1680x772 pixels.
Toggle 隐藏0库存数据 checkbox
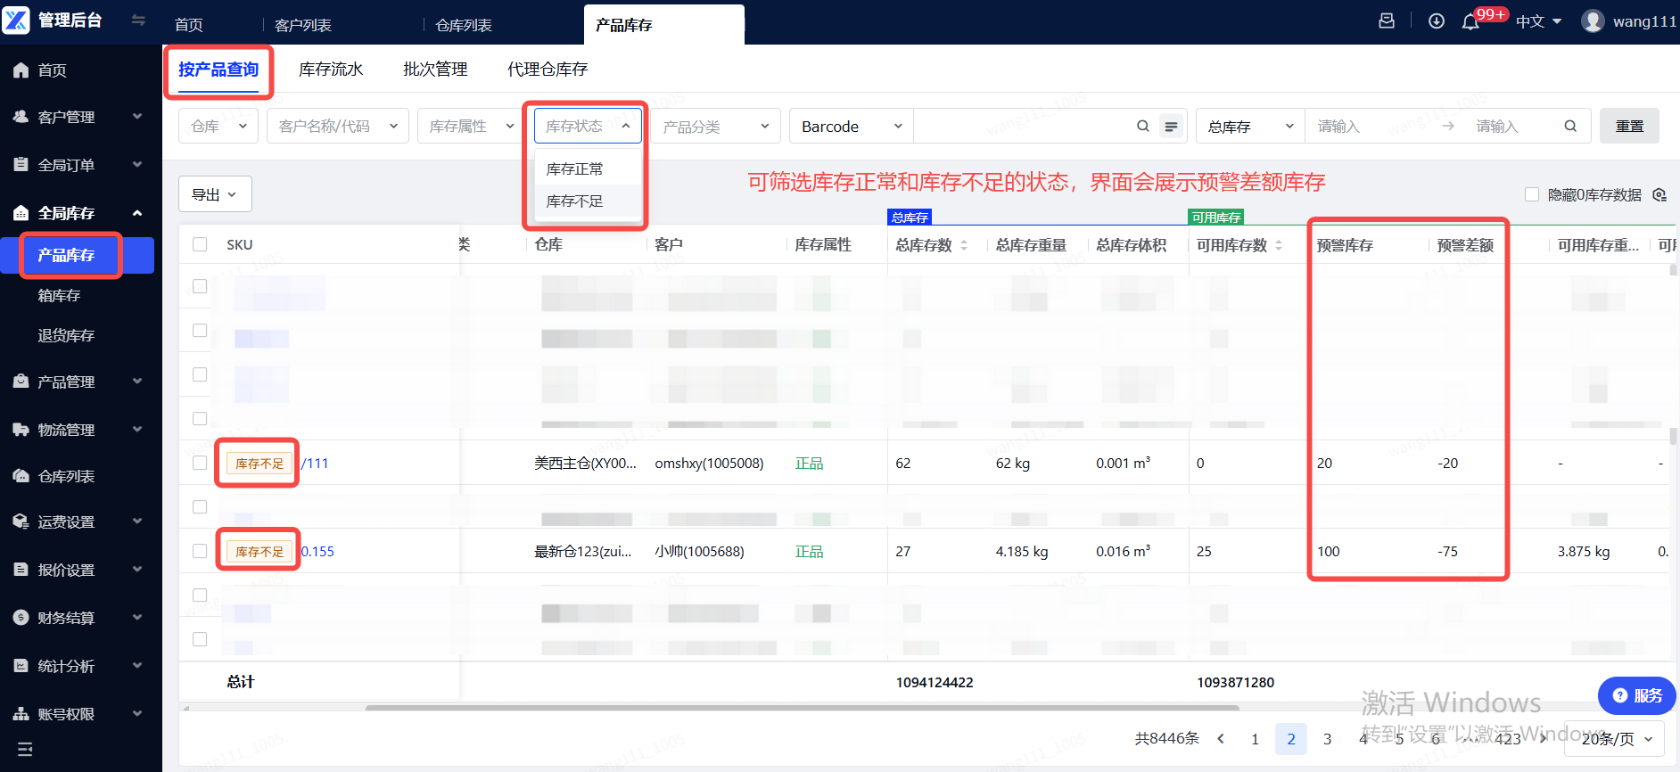[x=1532, y=194]
